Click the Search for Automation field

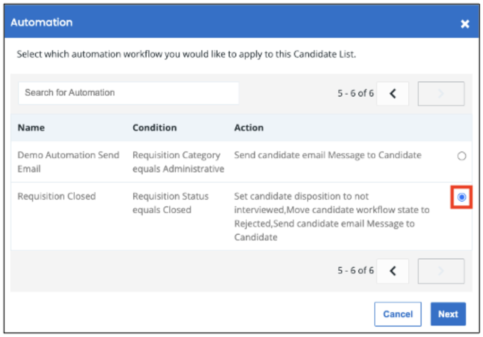click(x=129, y=93)
